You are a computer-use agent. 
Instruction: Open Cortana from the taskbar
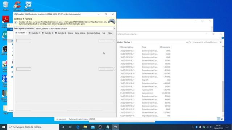point(63,127)
